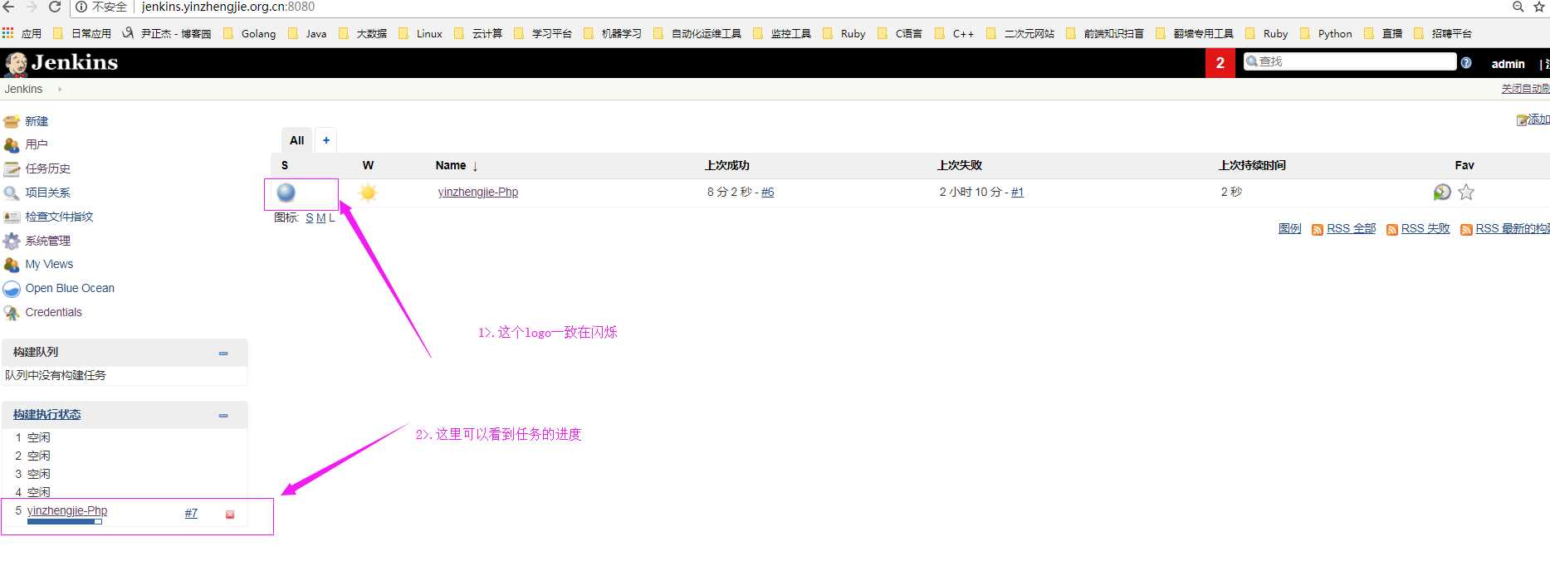Click the 系统管理 sidebar link text

pyautogui.click(x=47, y=241)
